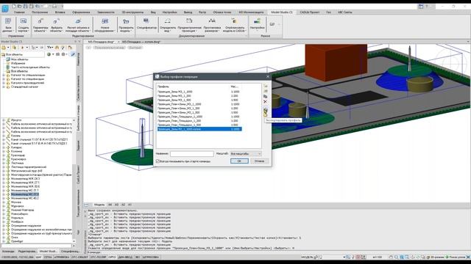Viewport: 471px width, 264px height.
Task: Toggle ШАГ in status bar
Action: coord(38,257)
